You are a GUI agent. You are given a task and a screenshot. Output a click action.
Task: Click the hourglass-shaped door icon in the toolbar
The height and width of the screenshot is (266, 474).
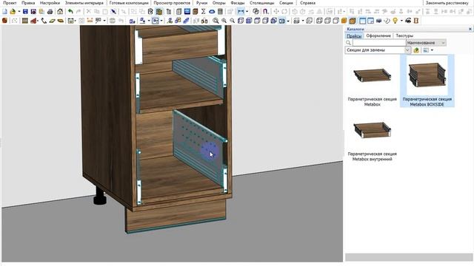tap(416, 21)
